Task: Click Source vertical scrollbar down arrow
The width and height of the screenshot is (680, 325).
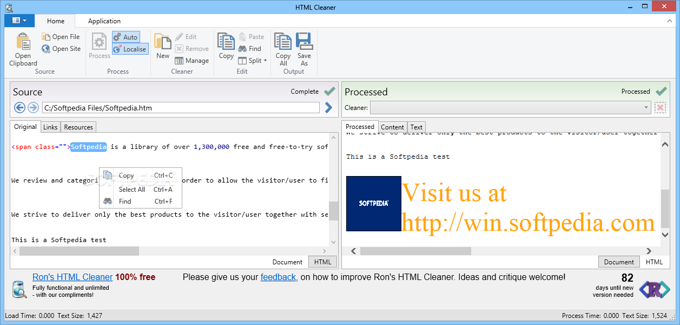Action: point(333,242)
